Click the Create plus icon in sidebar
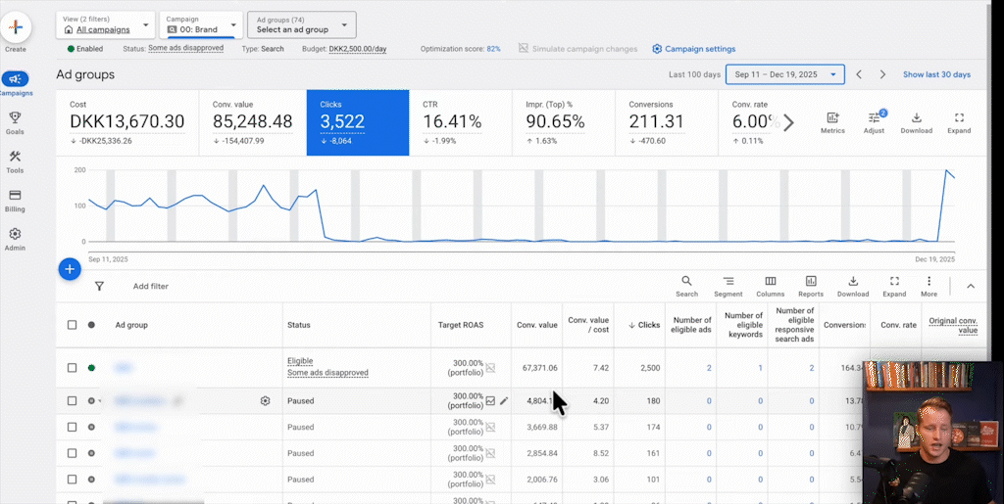1004x504 pixels. 16,27
